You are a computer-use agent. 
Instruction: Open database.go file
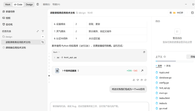point(164,78)
